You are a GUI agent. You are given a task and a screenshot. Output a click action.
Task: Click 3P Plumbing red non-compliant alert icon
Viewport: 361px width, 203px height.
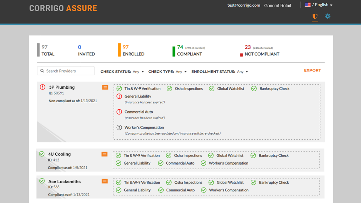(x=43, y=87)
